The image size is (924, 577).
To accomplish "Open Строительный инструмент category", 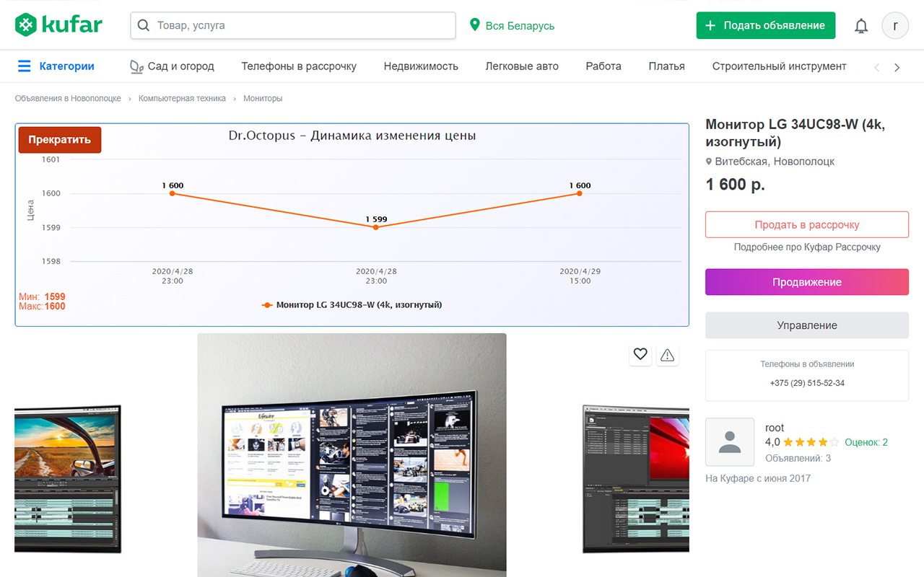I will click(779, 66).
